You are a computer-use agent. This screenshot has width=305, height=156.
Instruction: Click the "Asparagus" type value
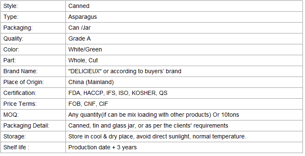tap(83, 17)
